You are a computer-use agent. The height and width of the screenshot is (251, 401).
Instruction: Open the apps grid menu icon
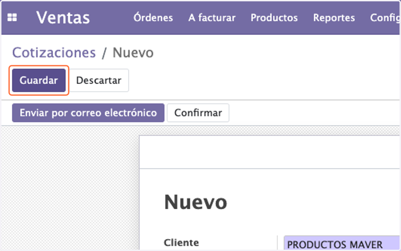tap(12, 18)
